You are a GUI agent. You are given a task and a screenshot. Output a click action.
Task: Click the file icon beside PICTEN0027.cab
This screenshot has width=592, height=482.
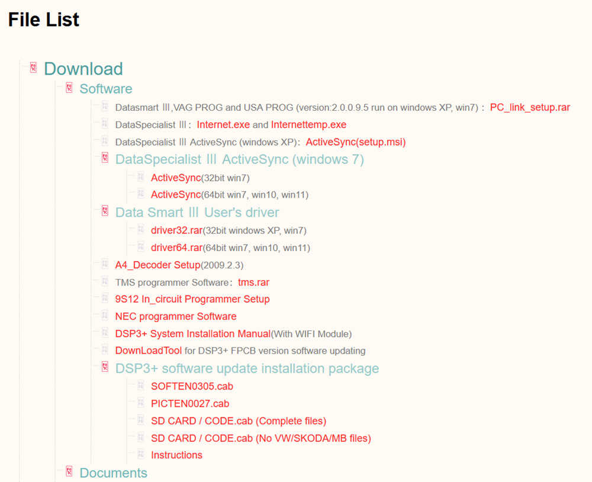coord(141,403)
